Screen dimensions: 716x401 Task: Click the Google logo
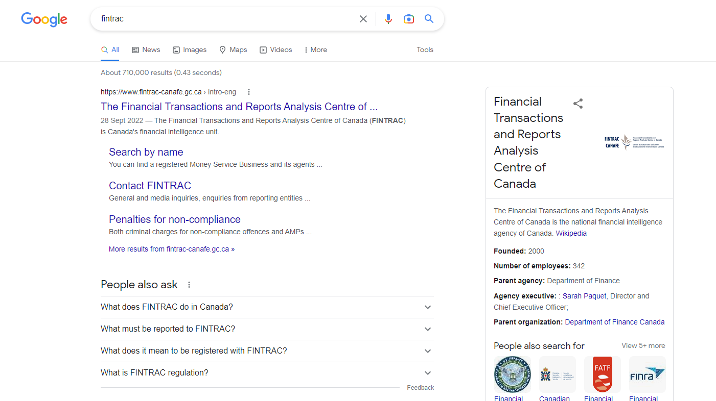pos(44,19)
